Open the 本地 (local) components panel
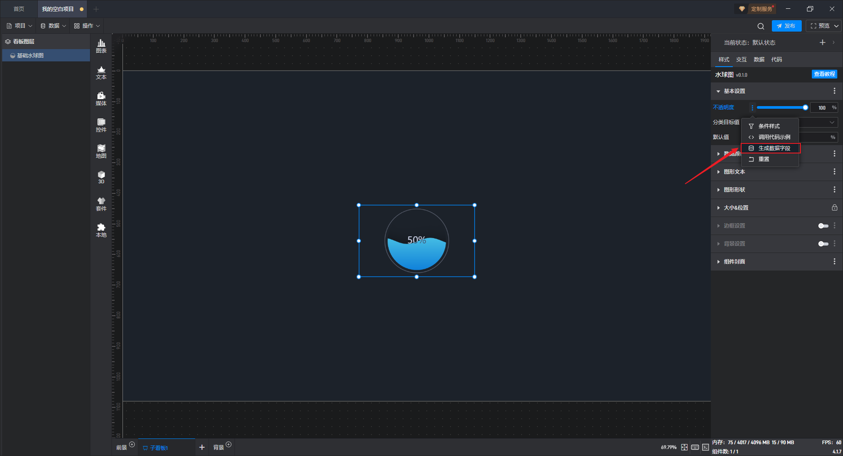The image size is (843, 456). [101, 230]
